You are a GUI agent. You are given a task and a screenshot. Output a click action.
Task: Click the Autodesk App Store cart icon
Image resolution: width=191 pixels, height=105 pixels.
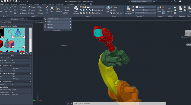click(x=172, y=1)
